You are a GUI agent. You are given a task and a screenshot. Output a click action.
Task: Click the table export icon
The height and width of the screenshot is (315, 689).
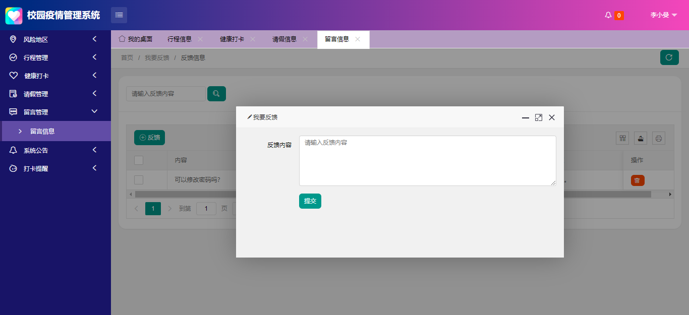click(x=641, y=138)
